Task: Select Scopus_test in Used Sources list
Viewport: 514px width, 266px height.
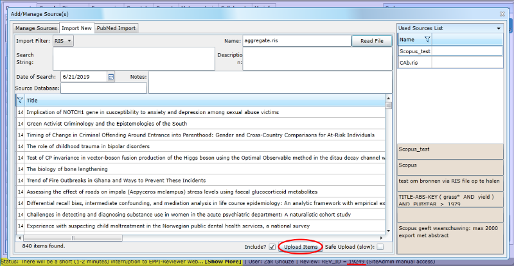Action: [x=450, y=51]
